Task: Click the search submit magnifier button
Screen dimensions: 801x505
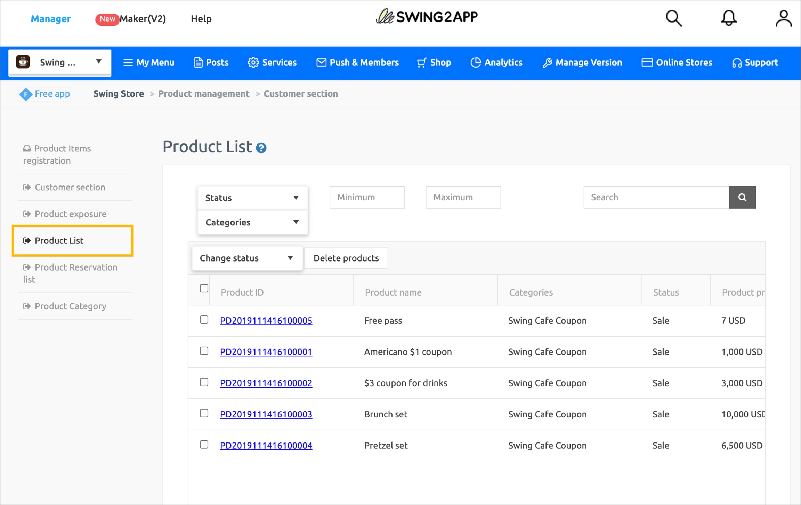Action: tap(742, 197)
